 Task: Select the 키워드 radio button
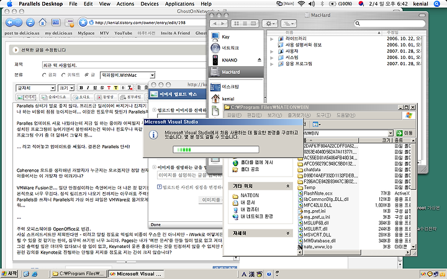[63, 75]
